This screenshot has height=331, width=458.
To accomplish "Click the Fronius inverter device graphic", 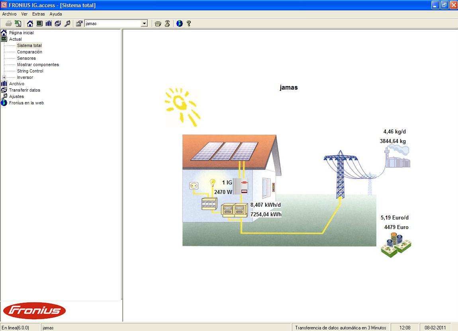I will (241, 186).
